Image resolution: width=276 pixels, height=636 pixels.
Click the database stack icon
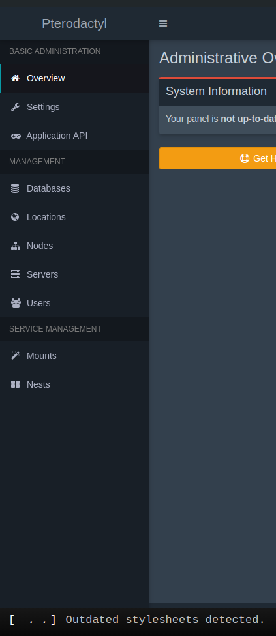click(x=15, y=188)
